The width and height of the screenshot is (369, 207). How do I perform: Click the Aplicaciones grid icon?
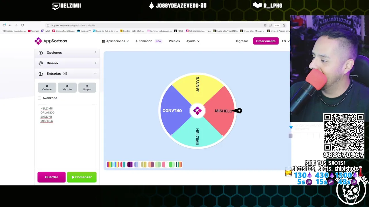tap(103, 41)
